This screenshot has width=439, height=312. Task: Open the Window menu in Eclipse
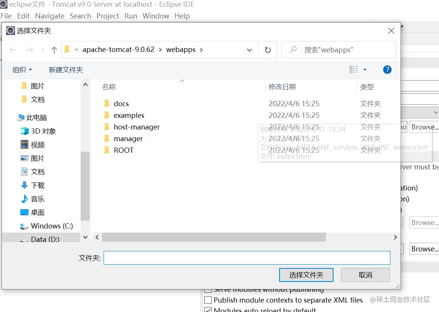coord(156,16)
